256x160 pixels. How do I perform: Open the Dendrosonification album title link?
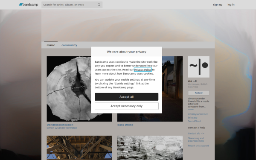(60, 125)
